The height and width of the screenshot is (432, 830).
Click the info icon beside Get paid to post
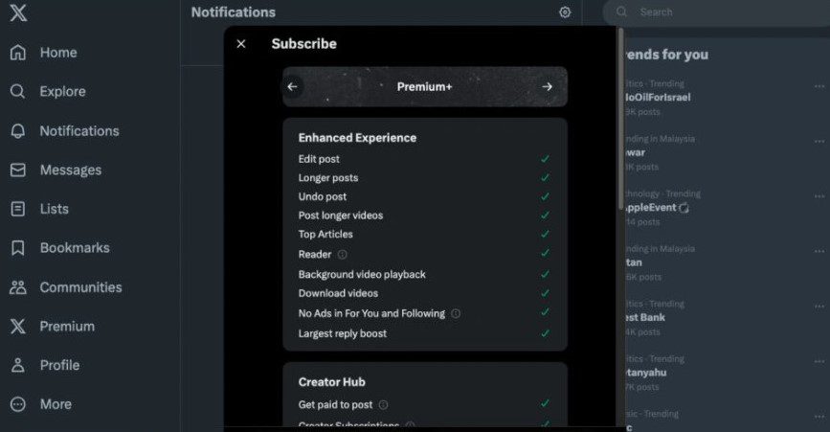click(384, 404)
